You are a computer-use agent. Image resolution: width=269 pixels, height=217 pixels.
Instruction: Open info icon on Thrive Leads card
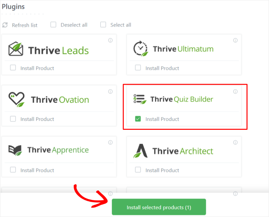click(x=110, y=40)
